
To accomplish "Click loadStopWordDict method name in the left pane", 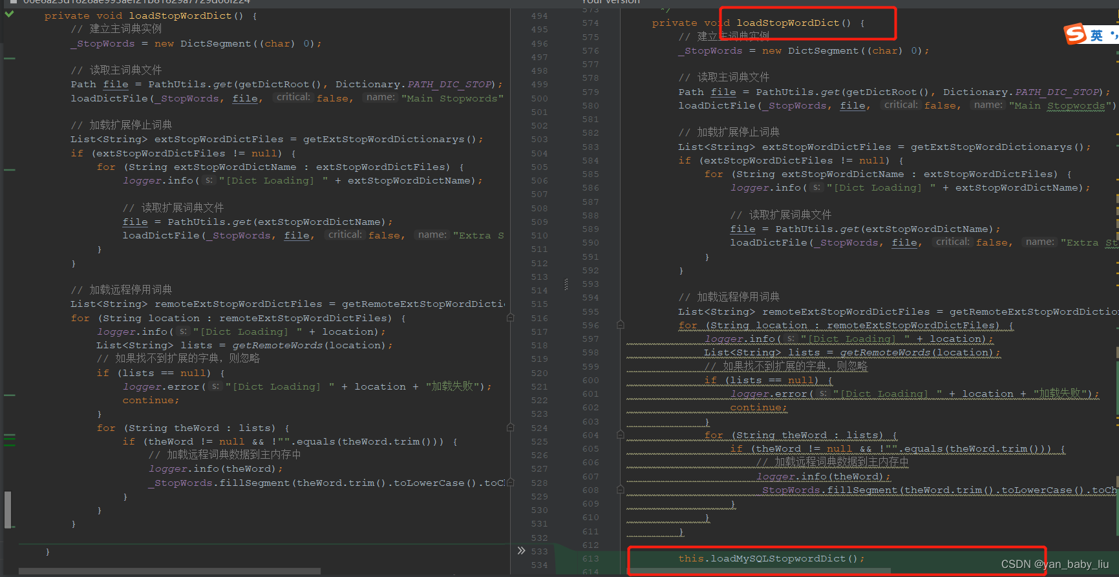I will (180, 16).
